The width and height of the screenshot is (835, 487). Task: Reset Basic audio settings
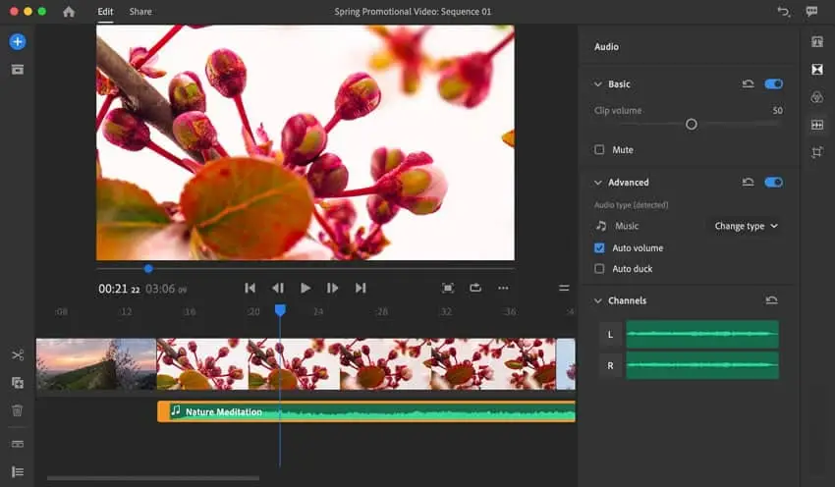click(748, 83)
